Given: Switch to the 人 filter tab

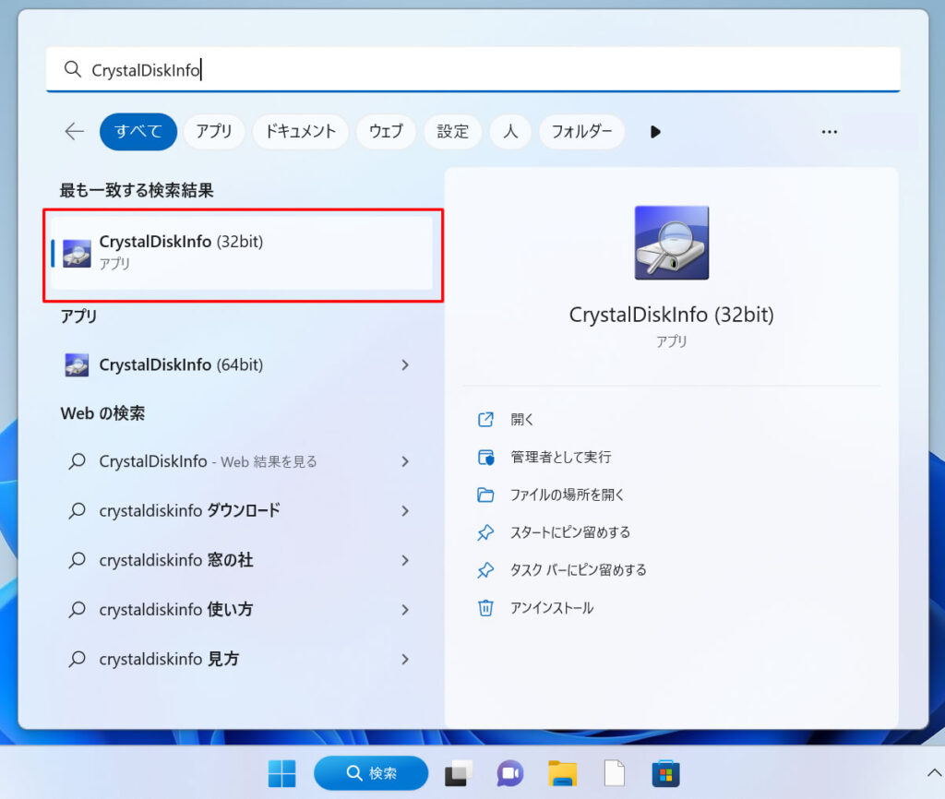Looking at the screenshot, I should click(x=510, y=131).
